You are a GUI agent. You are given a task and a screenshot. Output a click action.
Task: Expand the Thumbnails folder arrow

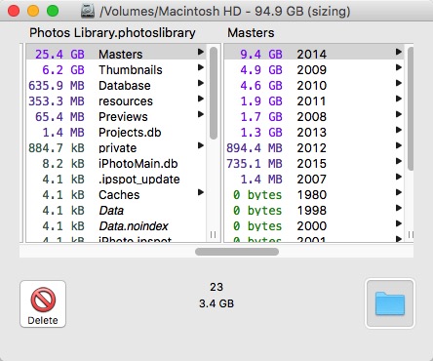[201, 67]
